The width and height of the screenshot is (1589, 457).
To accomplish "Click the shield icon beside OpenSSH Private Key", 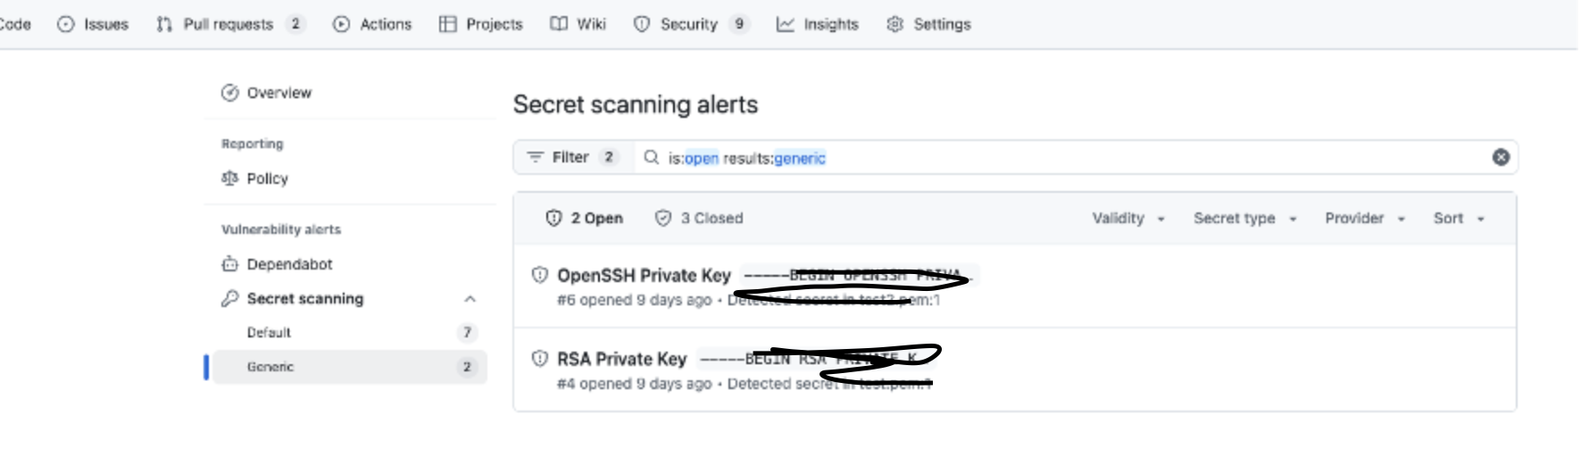I will [539, 275].
